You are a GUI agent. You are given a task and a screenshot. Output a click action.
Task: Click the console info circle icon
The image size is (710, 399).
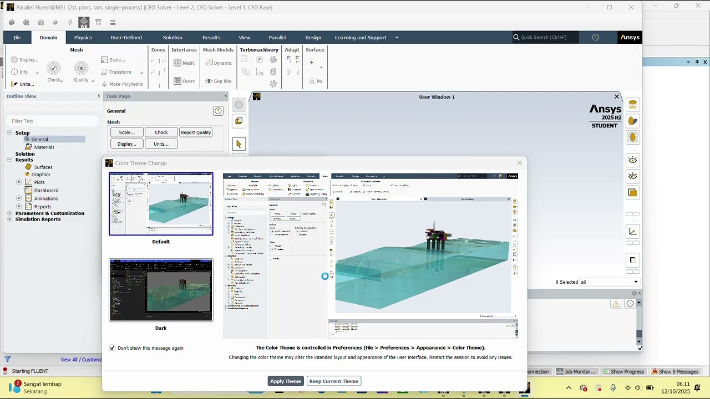pos(630,303)
